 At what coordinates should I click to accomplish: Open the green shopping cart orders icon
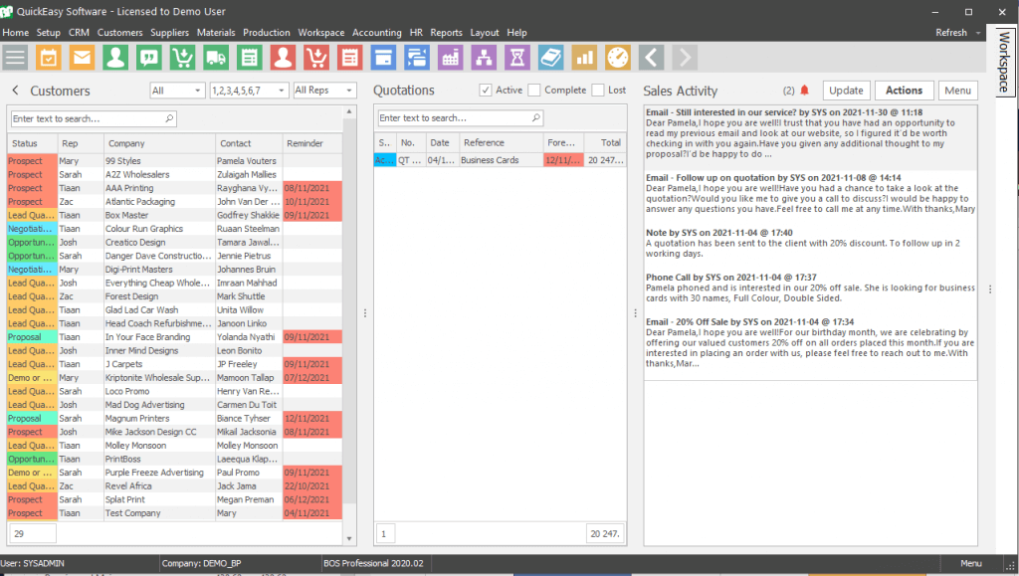tap(183, 58)
